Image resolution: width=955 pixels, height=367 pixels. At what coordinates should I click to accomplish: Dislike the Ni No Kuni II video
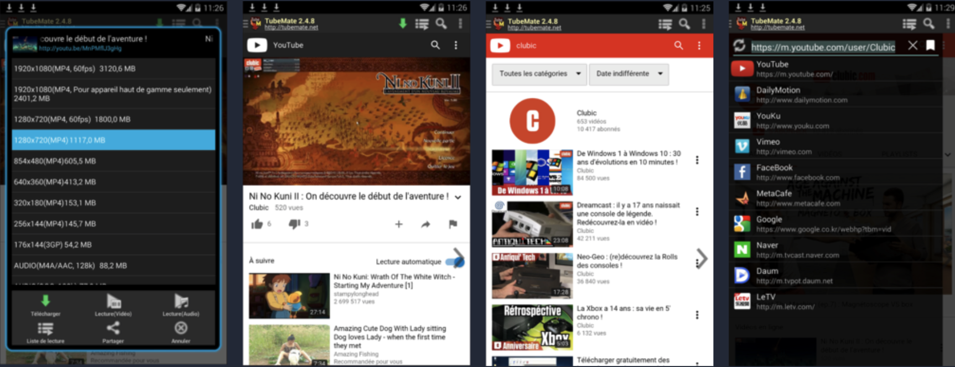click(x=294, y=224)
